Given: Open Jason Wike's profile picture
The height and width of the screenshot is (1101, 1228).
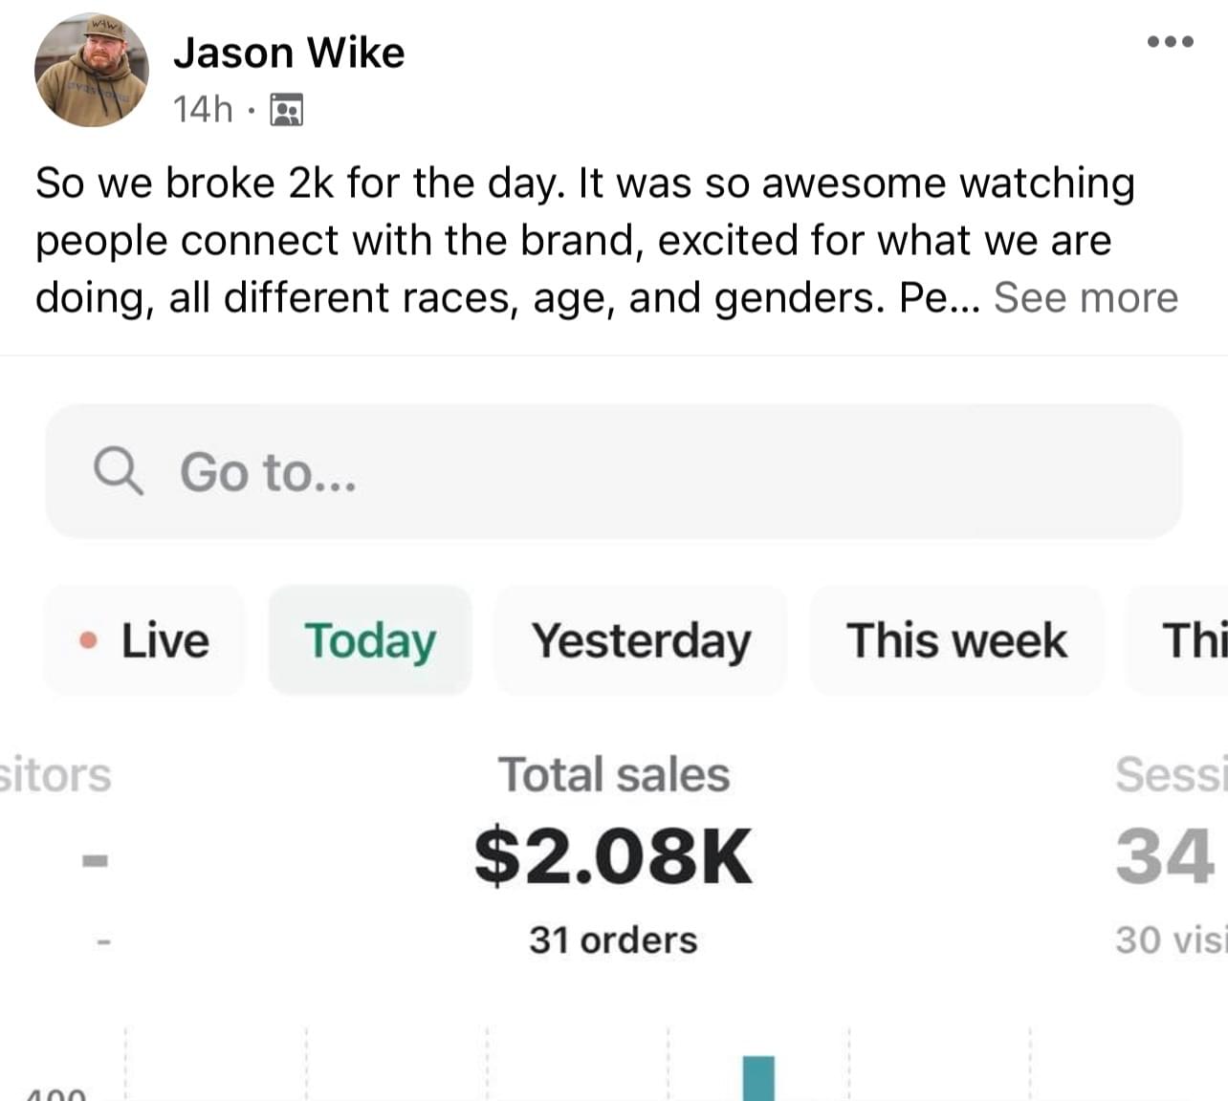Looking at the screenshot, I should click(x=92, y=70).
